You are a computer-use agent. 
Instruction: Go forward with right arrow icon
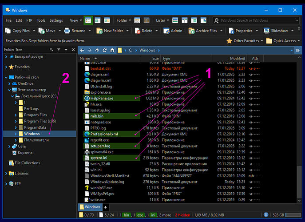point(90,50)
